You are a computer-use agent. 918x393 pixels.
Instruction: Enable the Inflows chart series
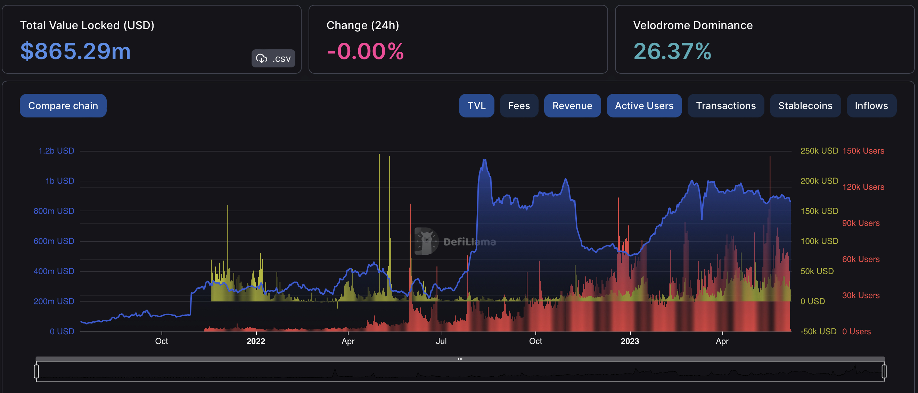[871, 106]
